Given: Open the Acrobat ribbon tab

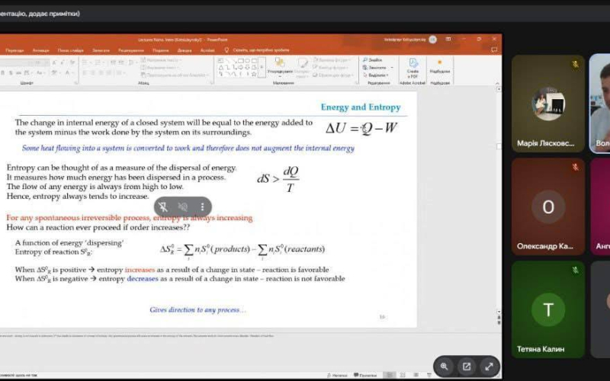Looking at the screenshot, I should pyautogui.click(x=207, y=50).
